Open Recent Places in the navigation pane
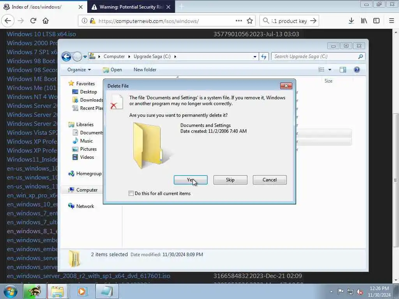This screenshot has width=399, height=299. pyautogui.click(x=88, y=108)
